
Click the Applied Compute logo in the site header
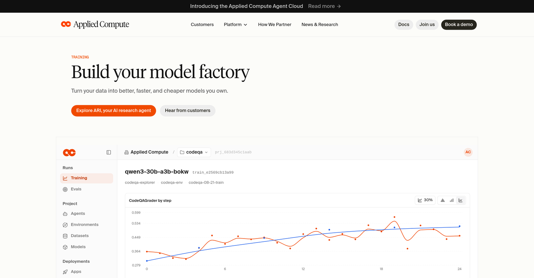point(95,24)
